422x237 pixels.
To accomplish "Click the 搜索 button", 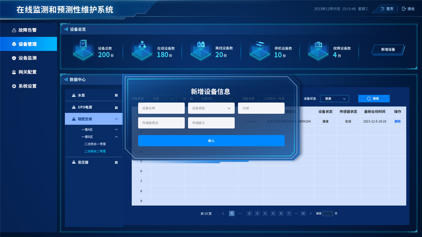I will [374, 98].
